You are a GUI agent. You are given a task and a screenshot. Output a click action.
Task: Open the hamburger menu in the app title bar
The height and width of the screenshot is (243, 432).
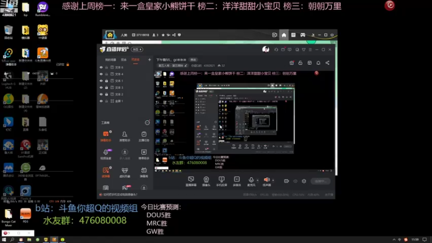click(310, 50)
